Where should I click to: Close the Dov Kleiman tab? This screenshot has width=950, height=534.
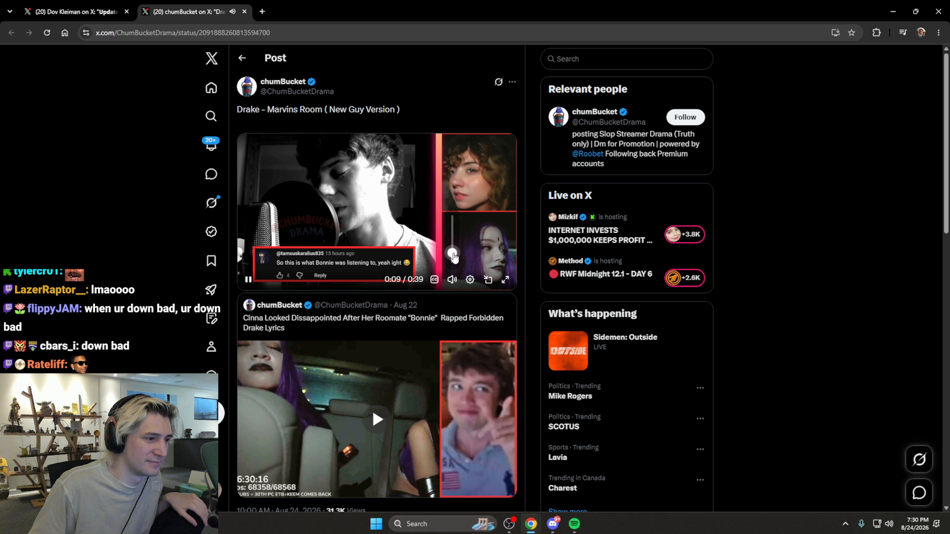pos(126,11)
